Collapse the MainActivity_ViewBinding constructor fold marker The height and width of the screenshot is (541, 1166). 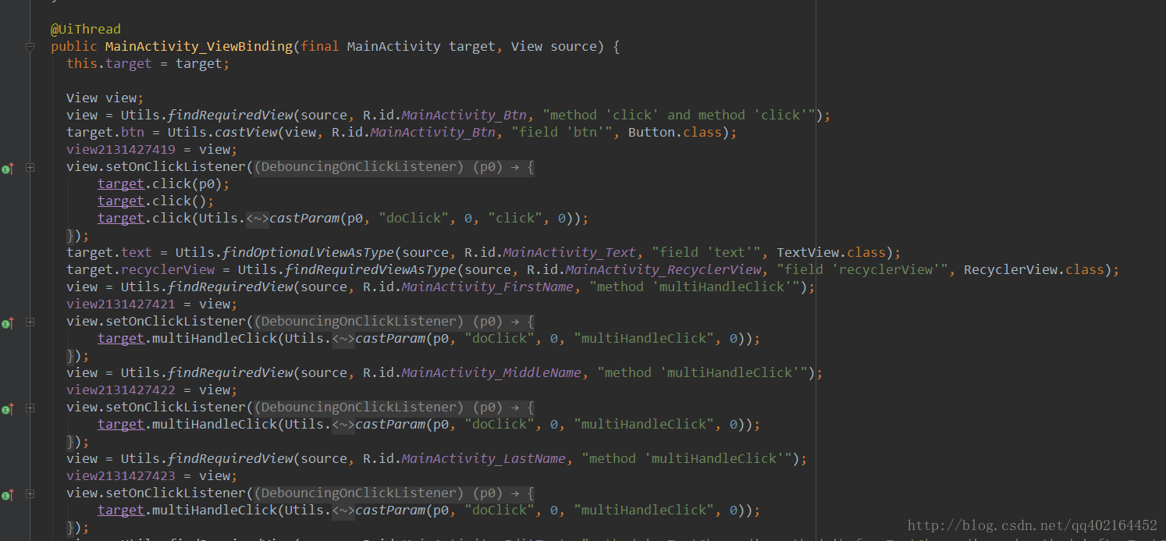coord(30,47)
